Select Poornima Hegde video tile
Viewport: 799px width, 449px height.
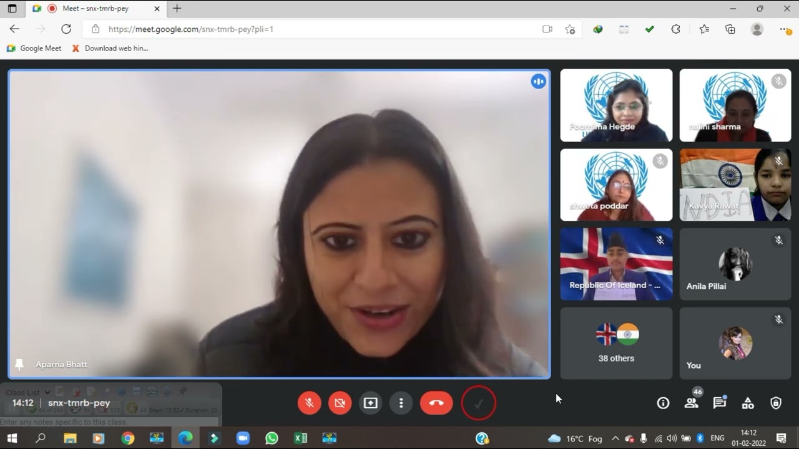tap(616, 105)
